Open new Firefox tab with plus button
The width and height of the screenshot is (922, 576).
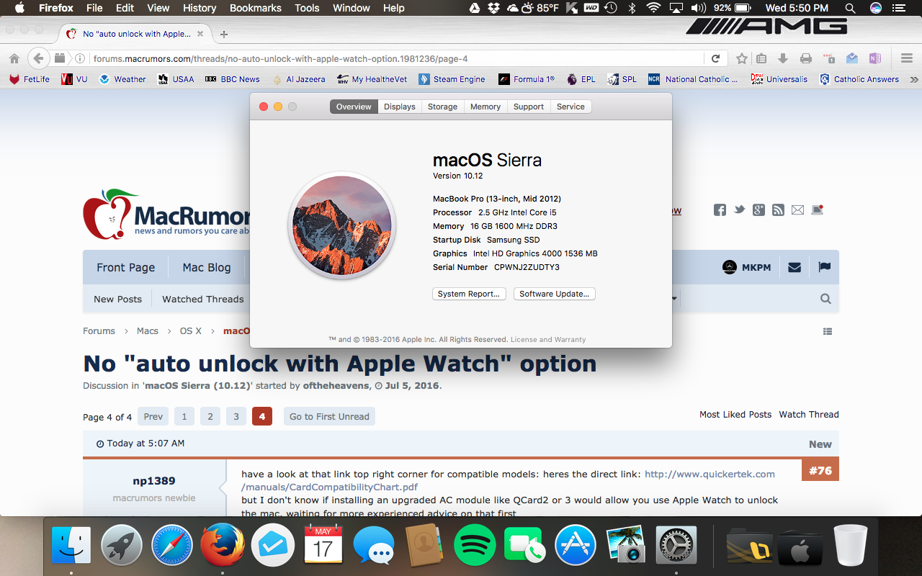tap(224, 34)
